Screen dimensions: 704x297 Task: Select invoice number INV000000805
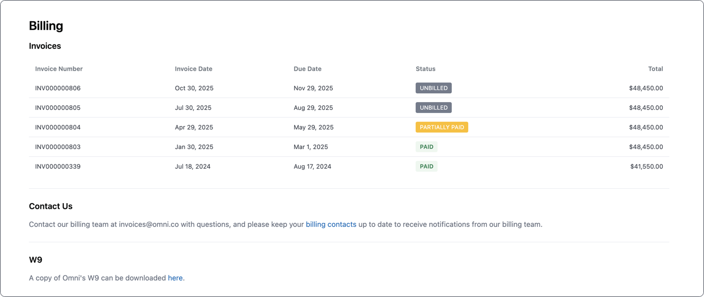[58, 108]
